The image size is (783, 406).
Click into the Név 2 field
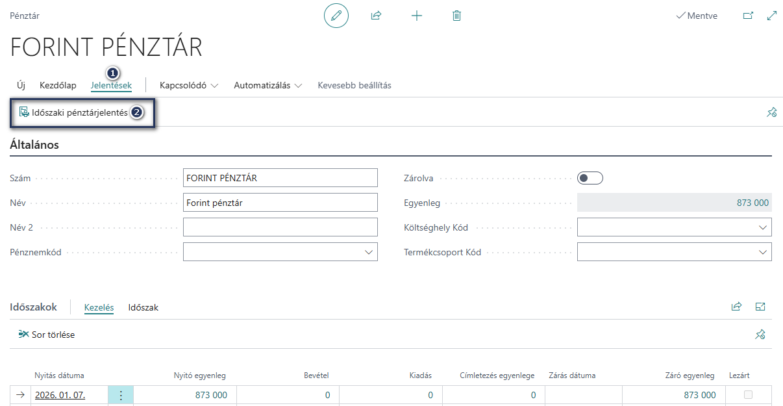280,227
